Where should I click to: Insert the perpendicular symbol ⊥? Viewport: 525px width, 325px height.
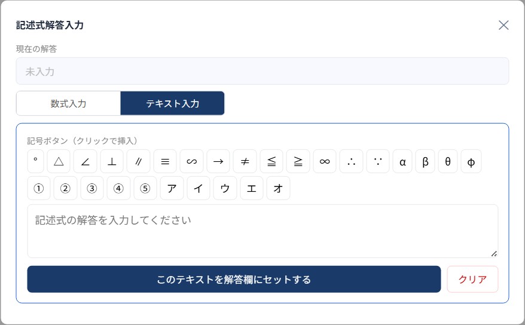click(112, 161)
